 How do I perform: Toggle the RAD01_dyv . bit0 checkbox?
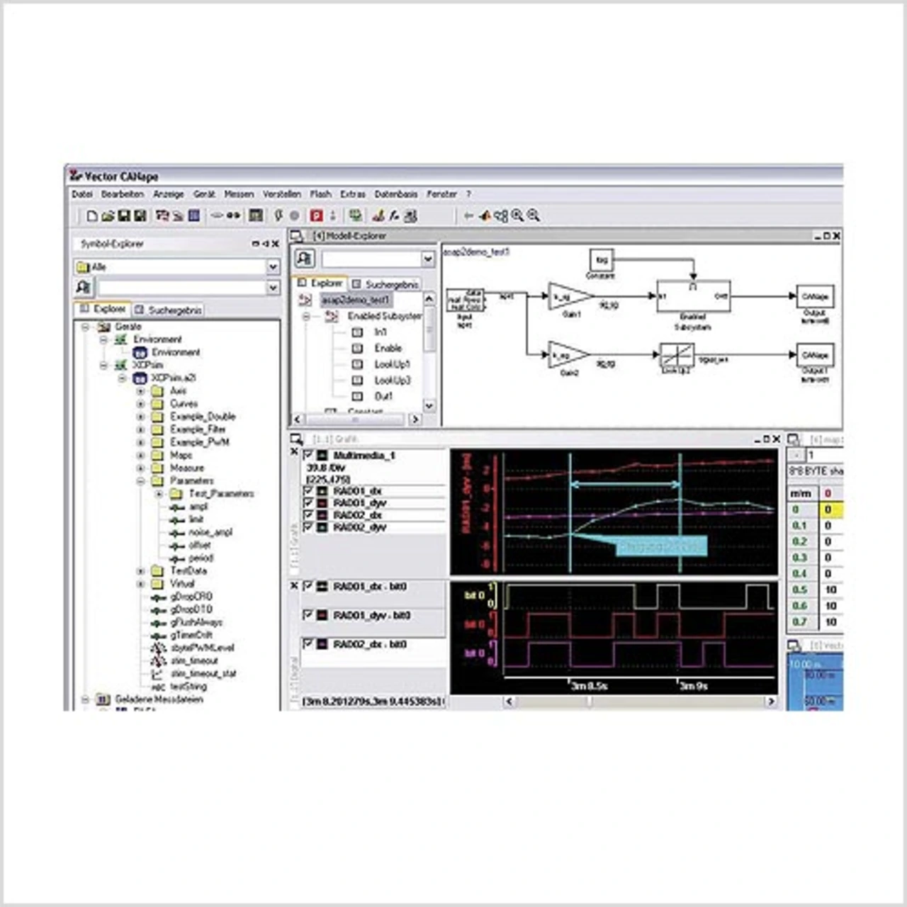pyautogui.click(x=308, y=615)
